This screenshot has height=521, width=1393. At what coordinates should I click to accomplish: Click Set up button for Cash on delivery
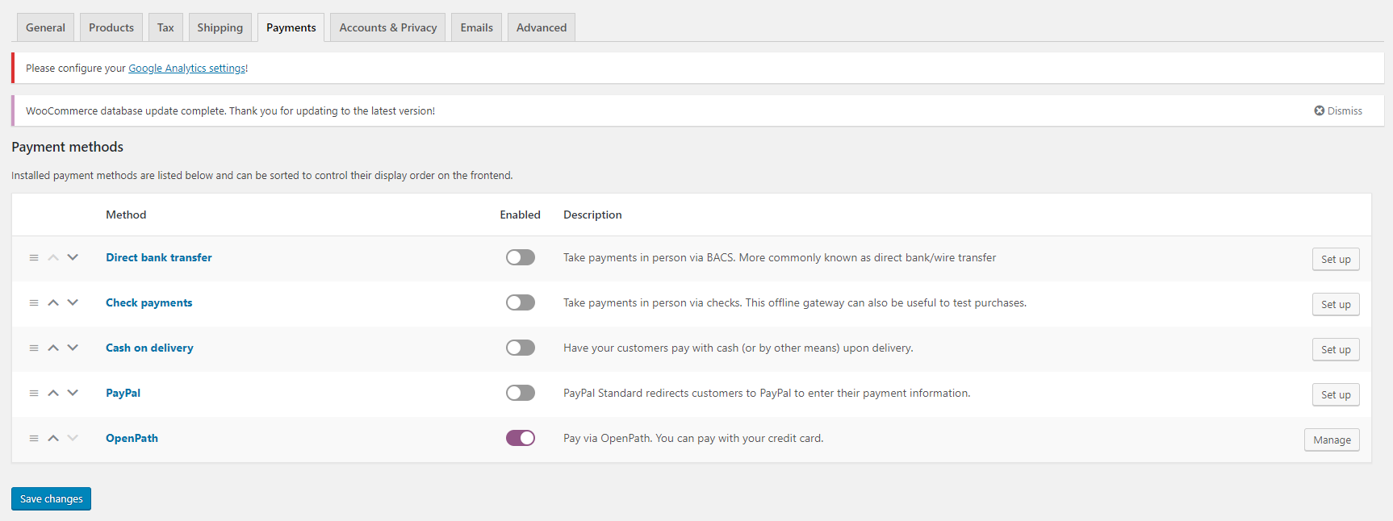(1336, 349)
